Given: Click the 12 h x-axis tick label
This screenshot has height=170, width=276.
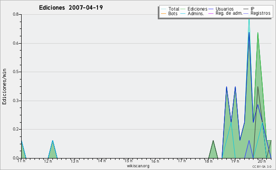Looking at the screenshot, I should pyautogui.click(x=48, y=161).
